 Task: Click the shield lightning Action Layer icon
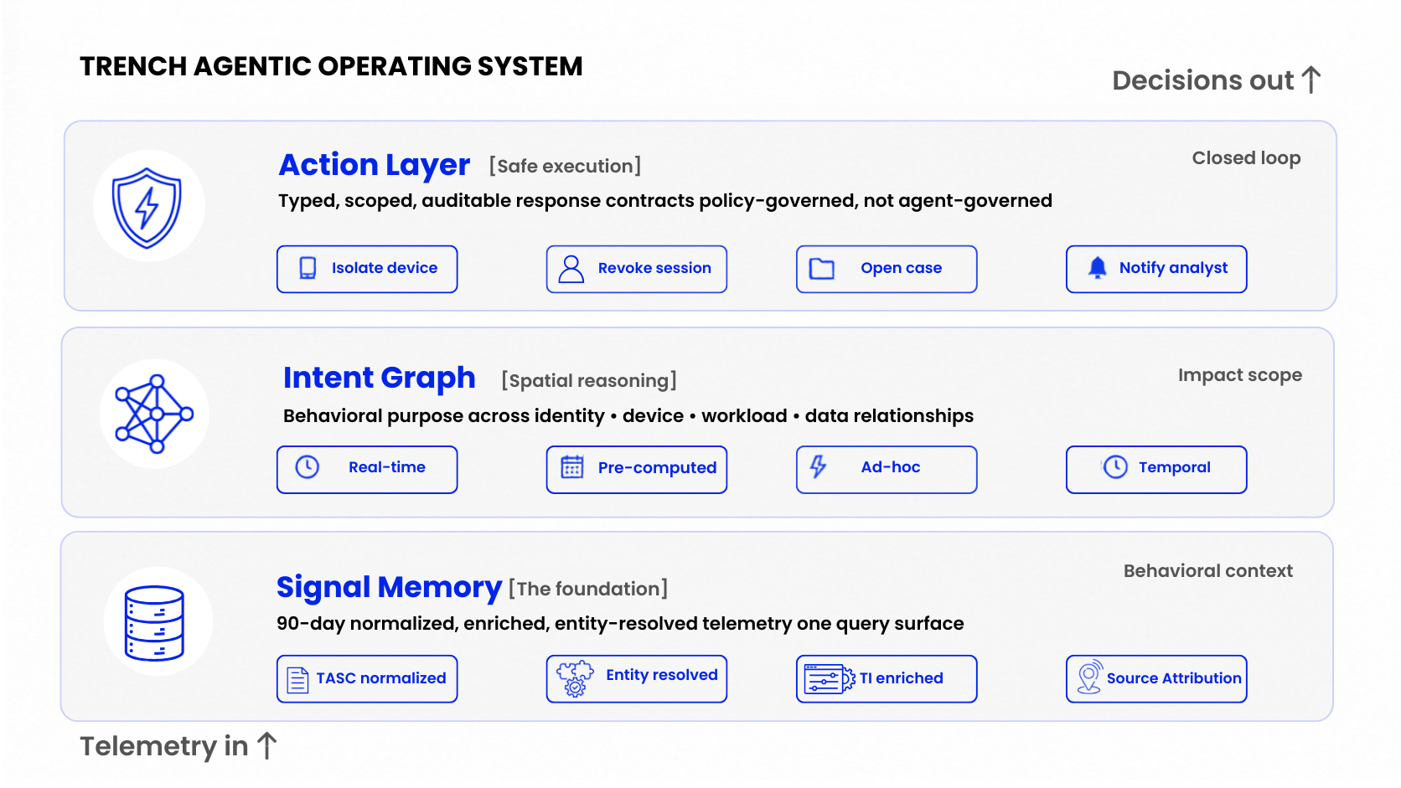[x=147, y=207]
